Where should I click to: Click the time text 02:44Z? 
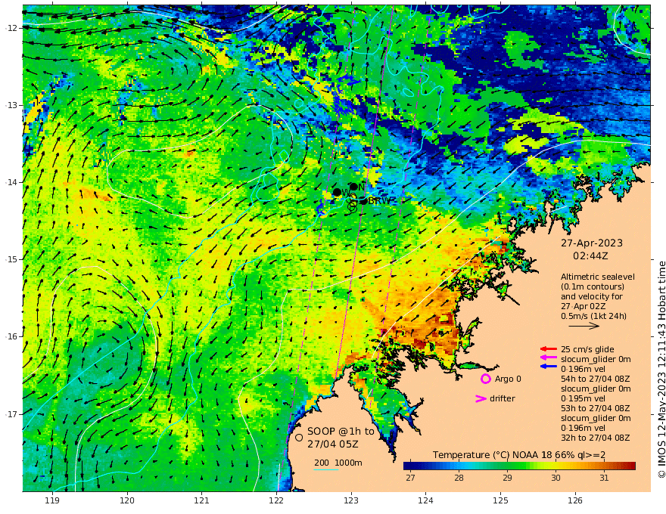click(590, 256)
